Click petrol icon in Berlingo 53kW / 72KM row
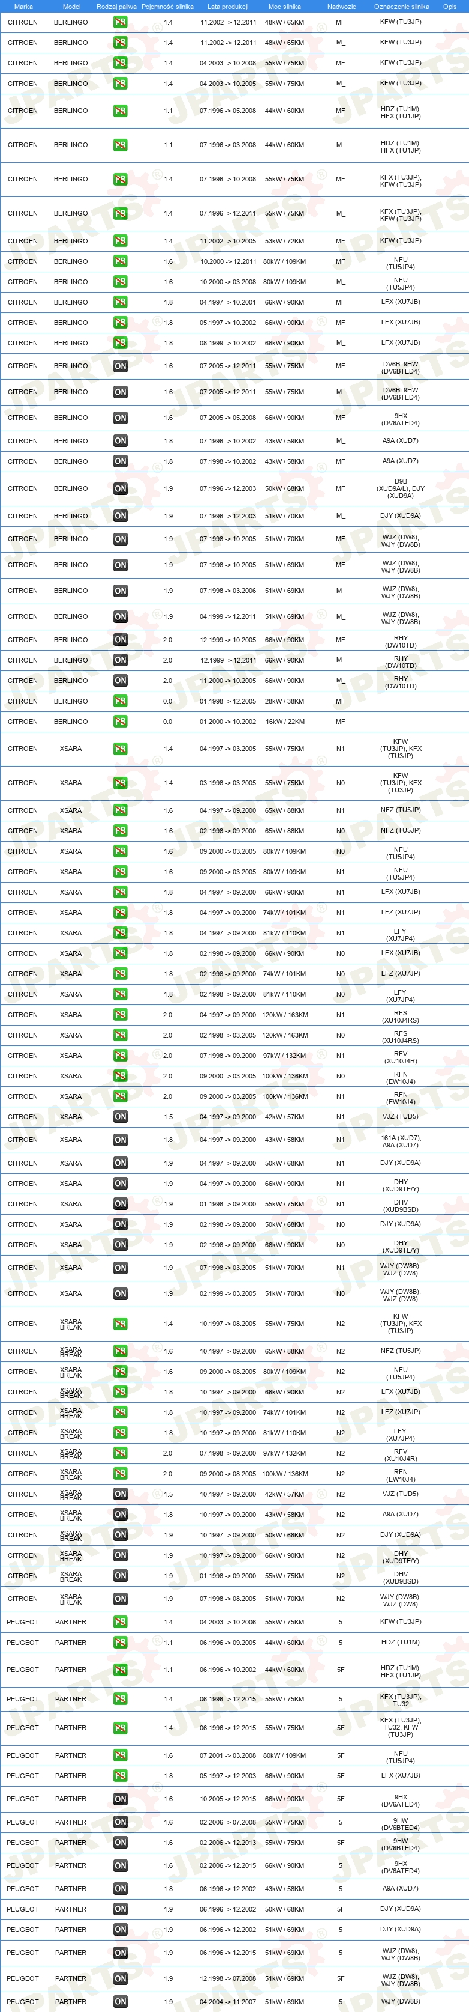 pos(120,242)
